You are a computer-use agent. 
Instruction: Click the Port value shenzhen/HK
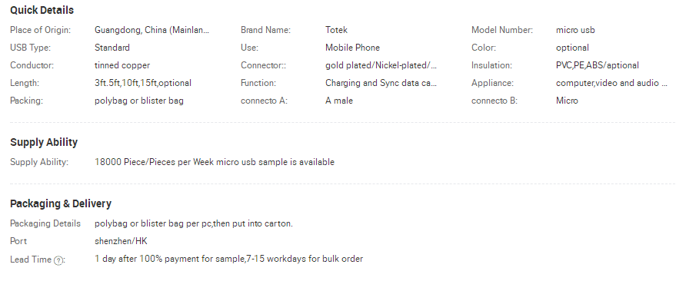pyautogui.click(x=121, y=241)
